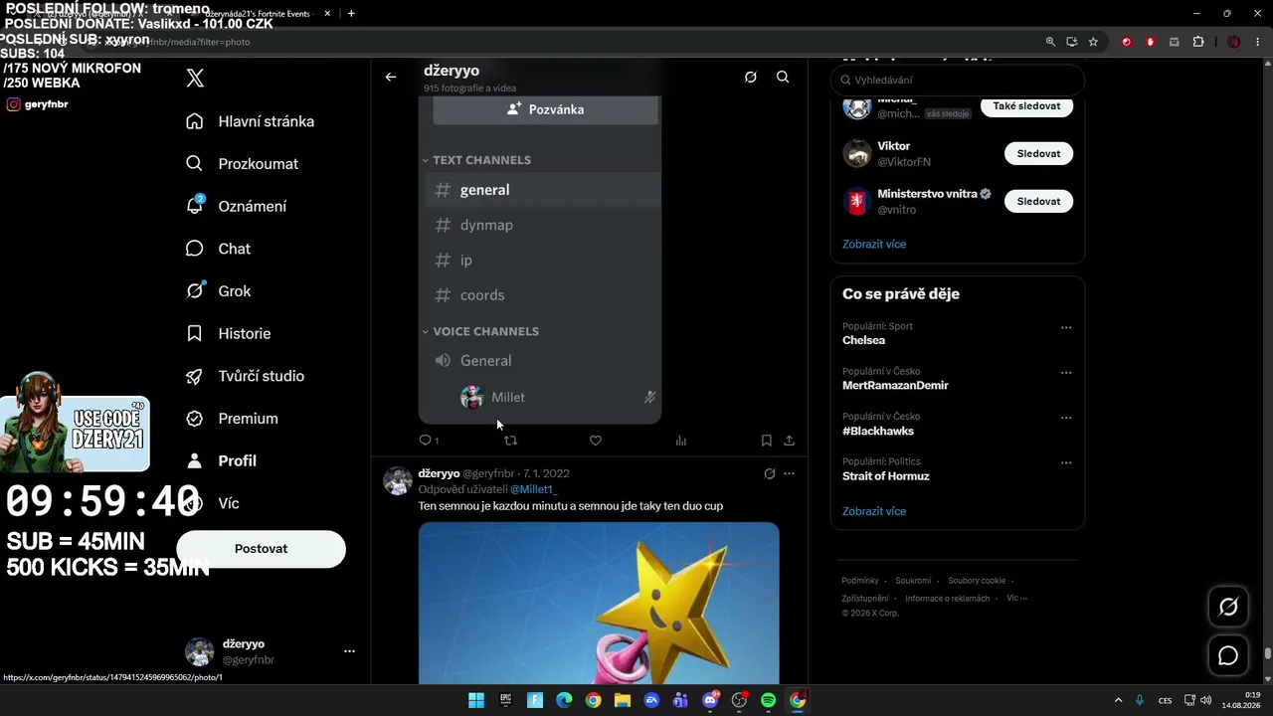Bookmark the Discord image post

766,441
